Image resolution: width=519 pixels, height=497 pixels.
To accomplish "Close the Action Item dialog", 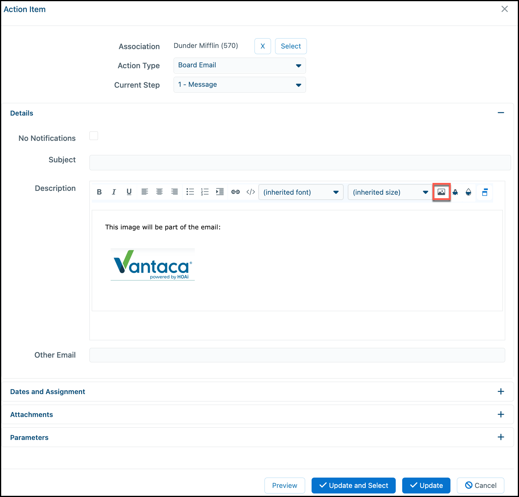I will pos(505,9).
